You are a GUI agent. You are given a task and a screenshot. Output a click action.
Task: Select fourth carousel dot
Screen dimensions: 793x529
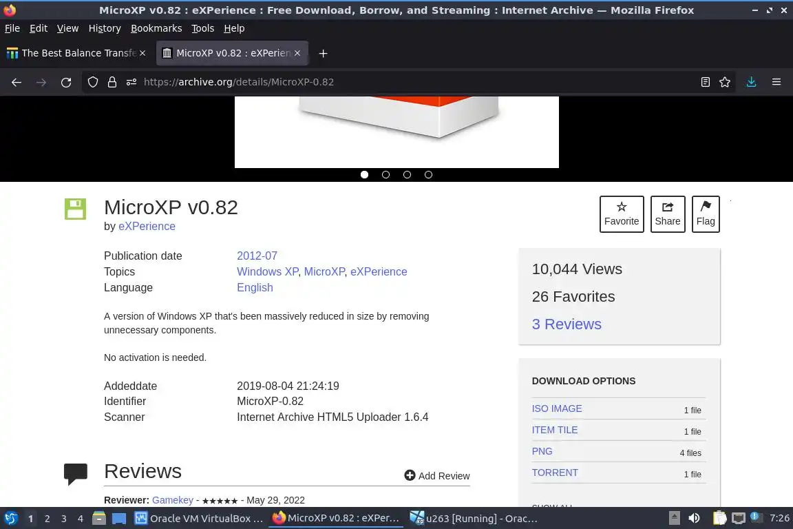pos(428,175)
